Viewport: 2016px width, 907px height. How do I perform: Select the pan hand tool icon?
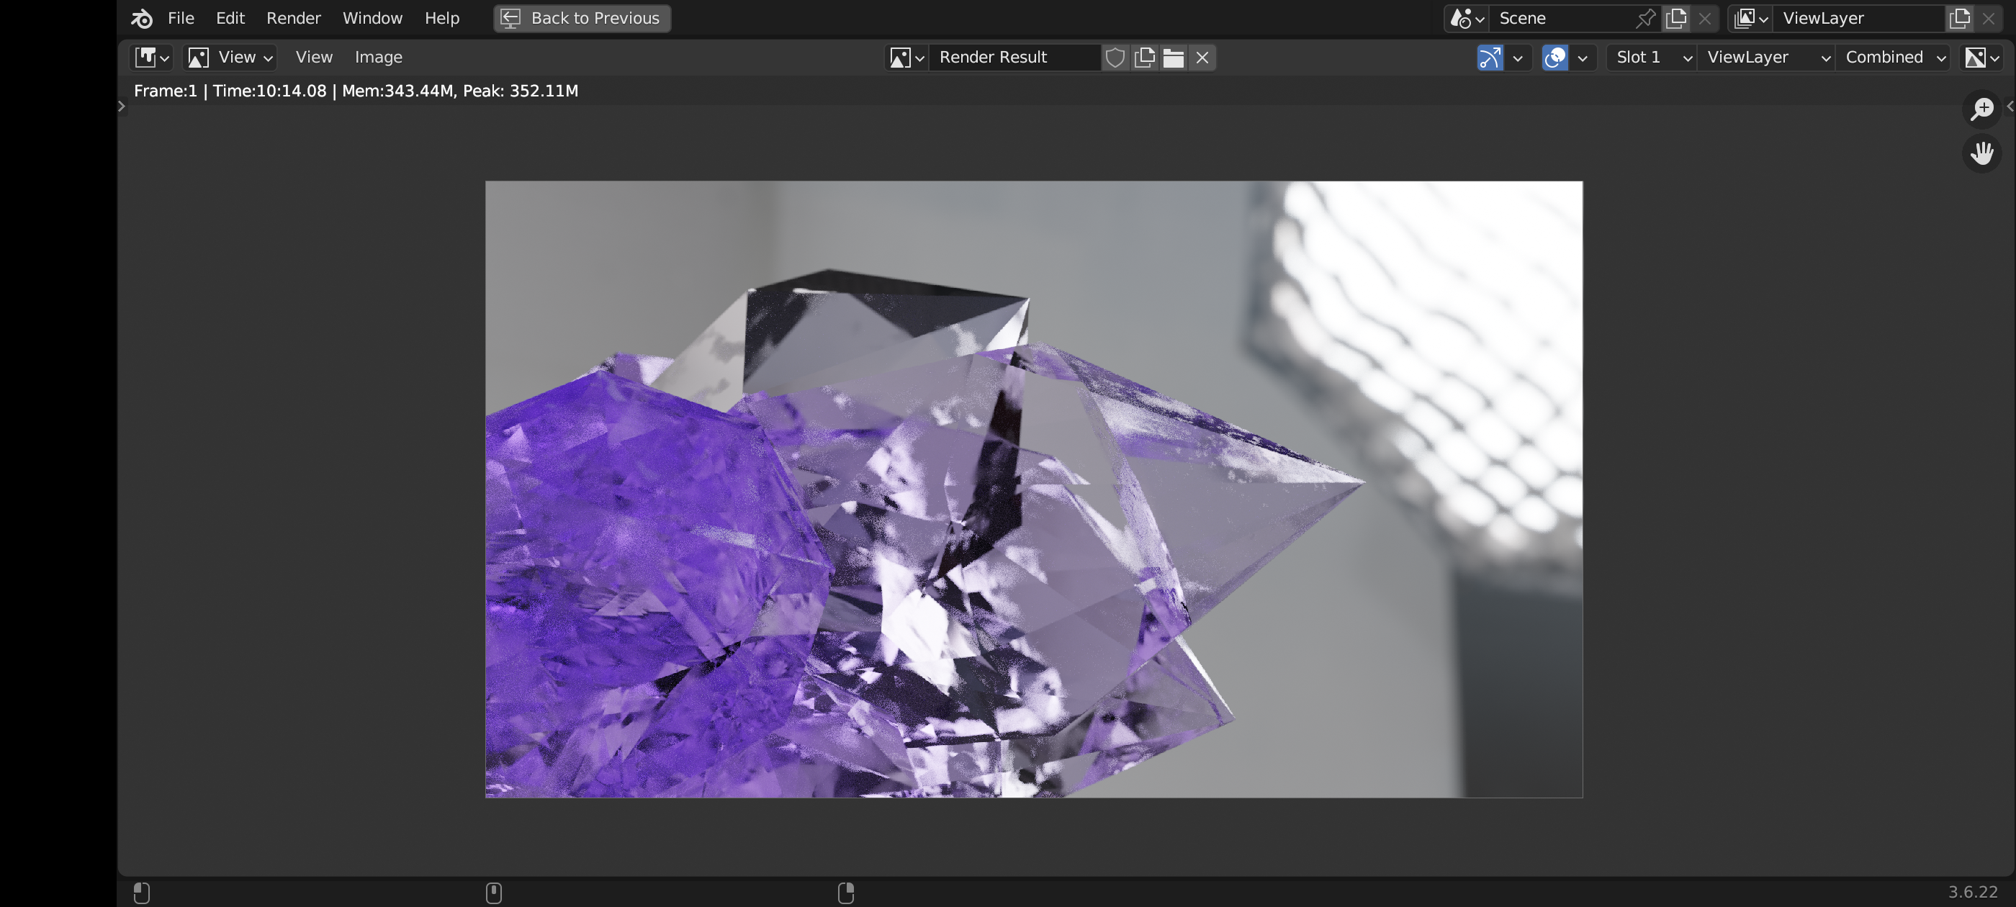[1981, 153]
